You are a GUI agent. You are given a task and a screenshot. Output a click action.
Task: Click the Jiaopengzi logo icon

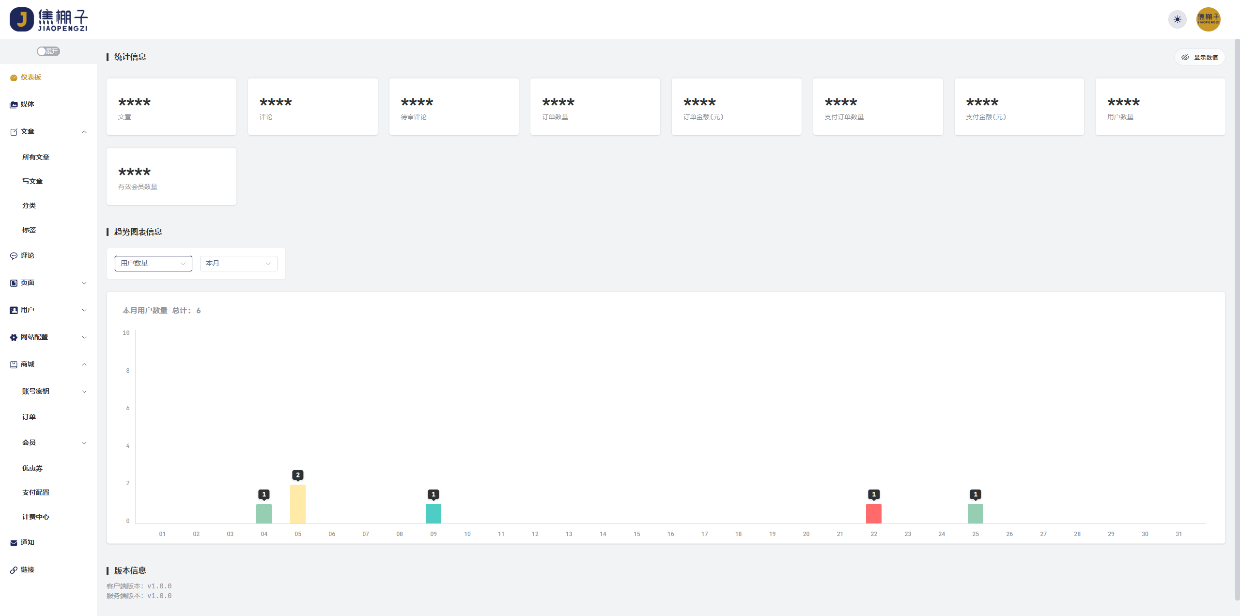tap(22, 19)
